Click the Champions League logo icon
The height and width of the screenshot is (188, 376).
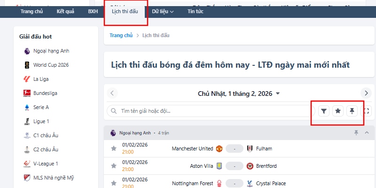[x=27, y=135]
